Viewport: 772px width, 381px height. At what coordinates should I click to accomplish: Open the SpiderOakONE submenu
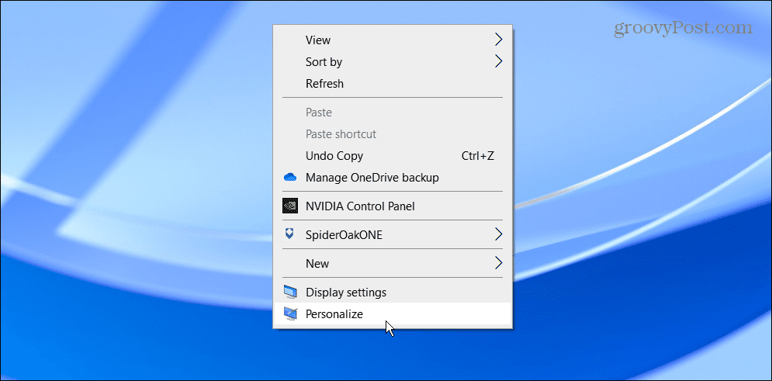pyautogui.click(x=393, y=235)
